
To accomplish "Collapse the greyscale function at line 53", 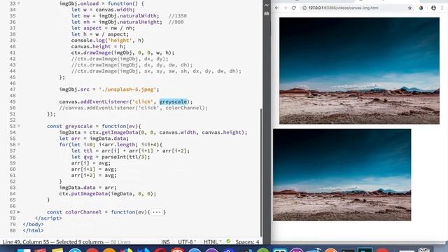I will [x=19, y=126].
